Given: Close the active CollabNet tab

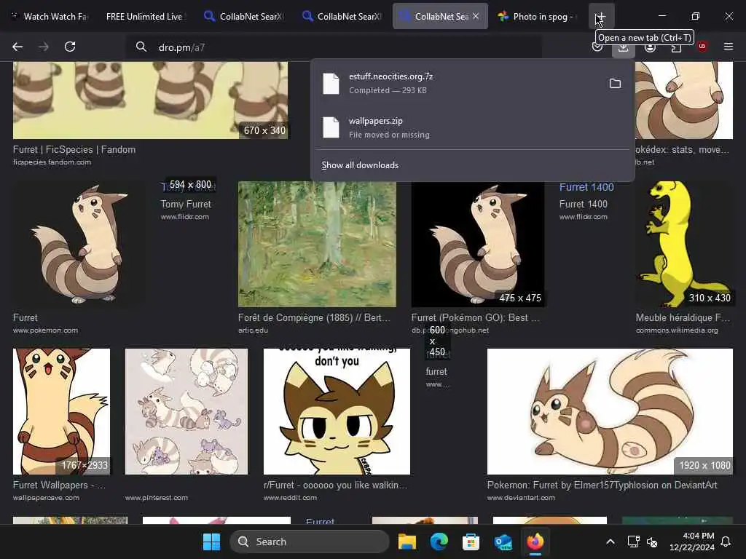Looking at the screenshot, I should [x=475, y=16].
